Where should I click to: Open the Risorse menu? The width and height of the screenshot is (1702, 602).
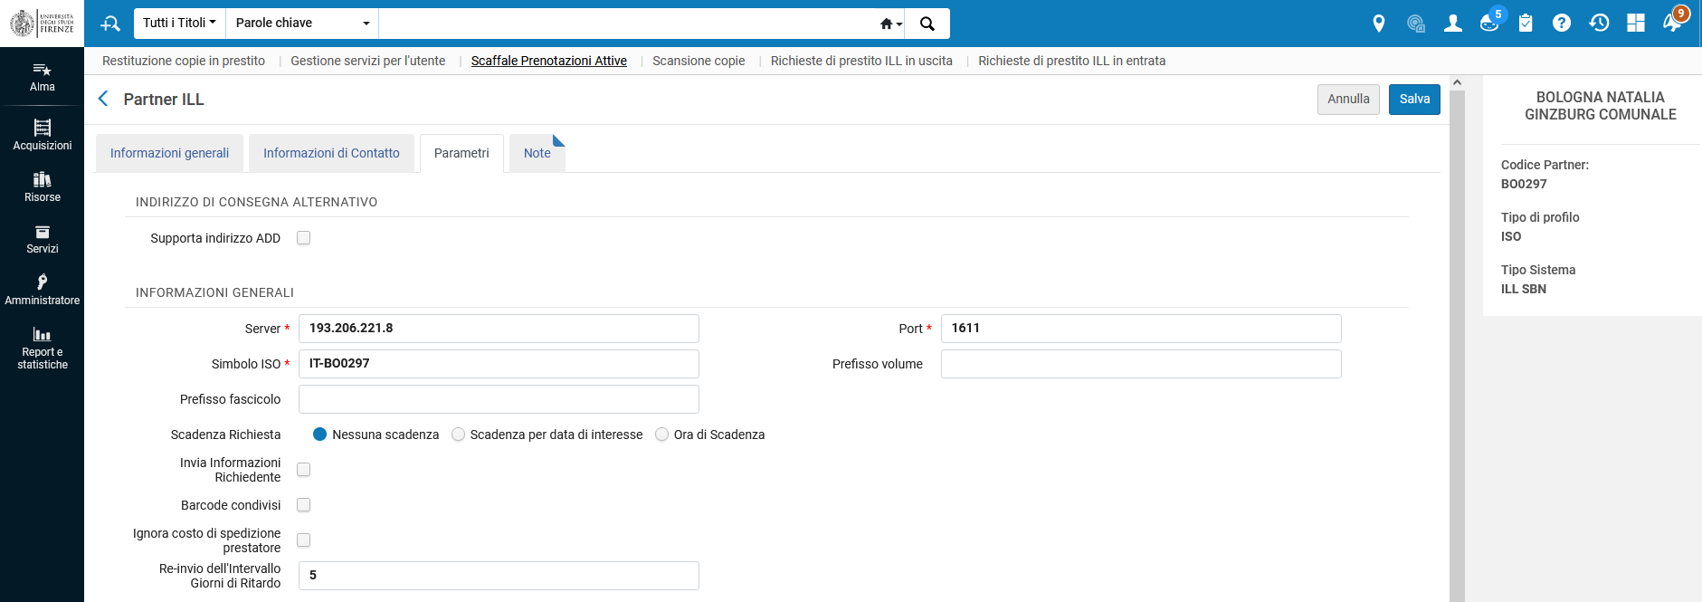click(x=43, y=187)
